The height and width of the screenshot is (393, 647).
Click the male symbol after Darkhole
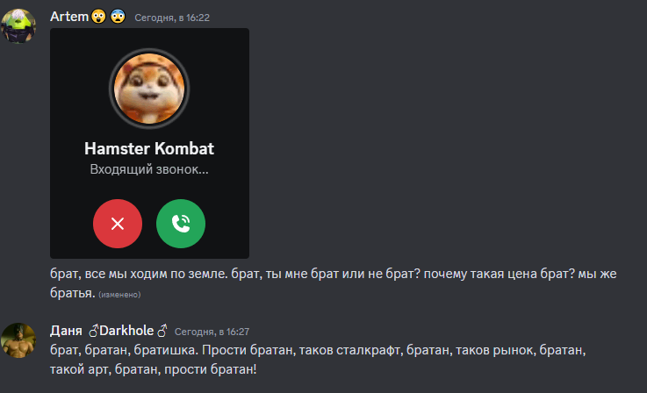point(162,331)
